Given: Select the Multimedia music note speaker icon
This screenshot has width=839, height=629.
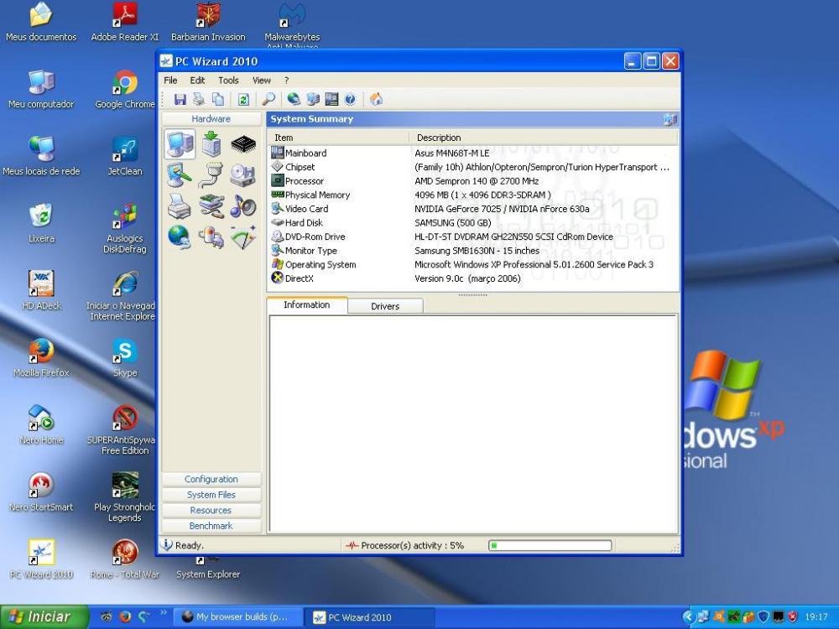Looking at the screenshot, I should [242, 205].
